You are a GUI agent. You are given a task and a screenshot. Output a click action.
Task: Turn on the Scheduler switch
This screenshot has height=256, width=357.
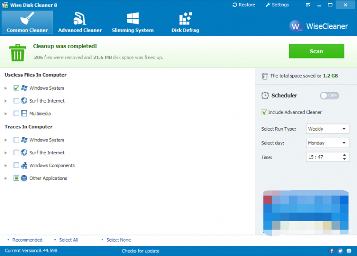[x=329, y=95]
